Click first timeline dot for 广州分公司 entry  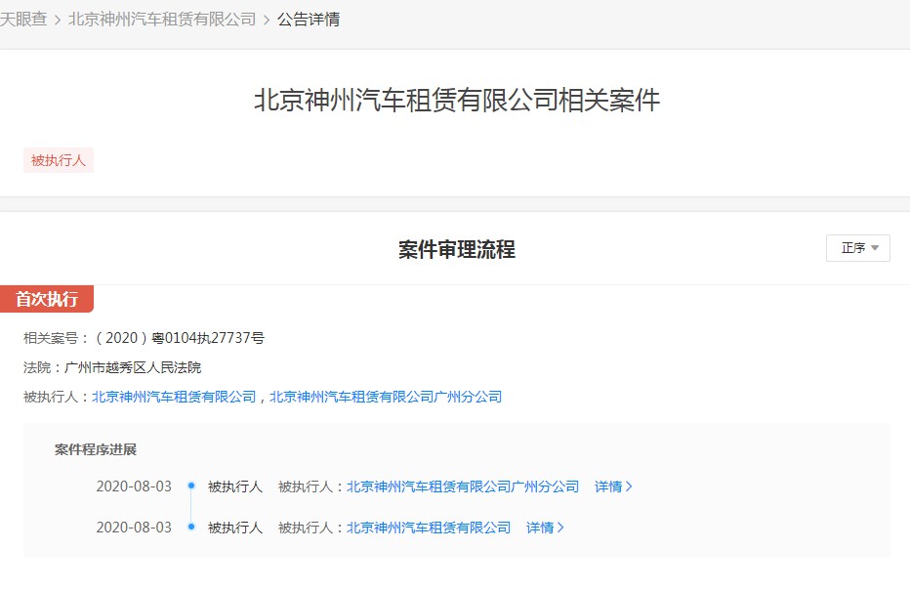(x=191, y=486)
